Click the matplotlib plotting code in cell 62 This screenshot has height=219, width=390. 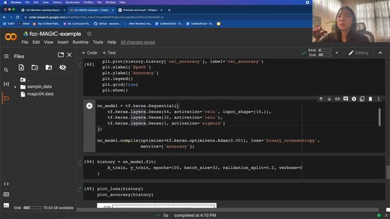182,75
